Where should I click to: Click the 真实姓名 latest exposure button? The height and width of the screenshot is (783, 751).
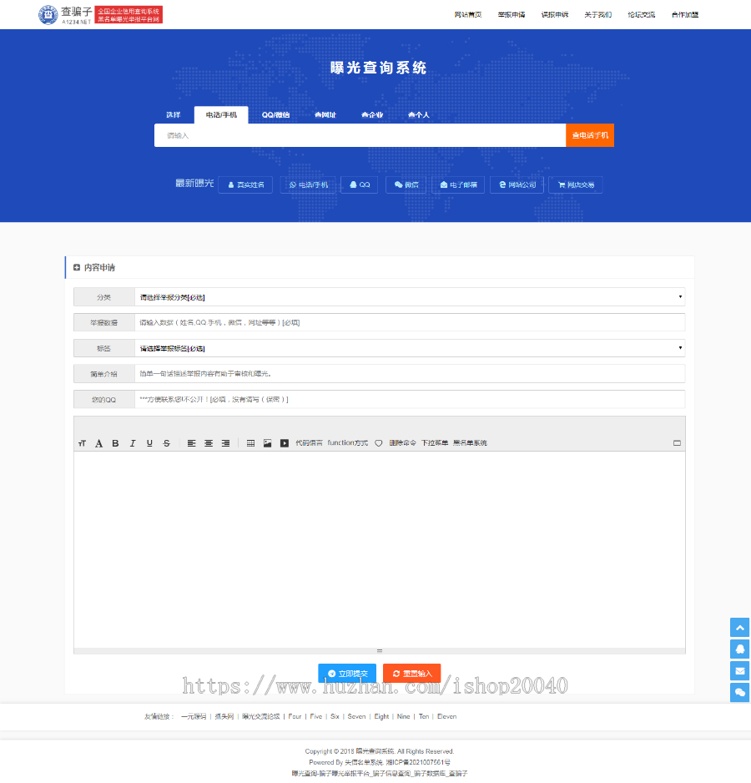tap(245, 184)
